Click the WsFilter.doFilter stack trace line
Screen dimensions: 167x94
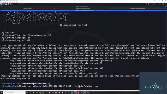coord(54,73)
